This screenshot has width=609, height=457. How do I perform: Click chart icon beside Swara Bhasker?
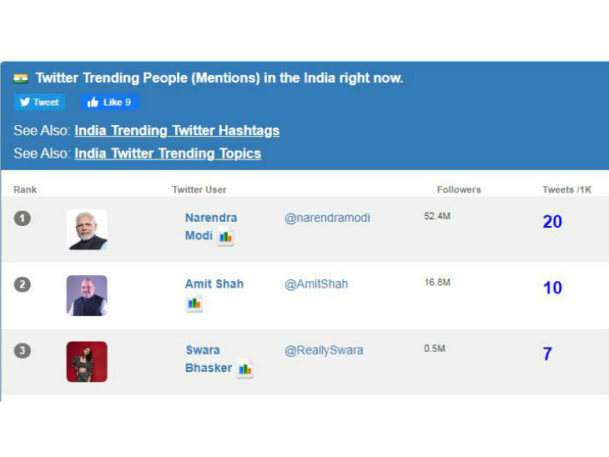point(244,369)
